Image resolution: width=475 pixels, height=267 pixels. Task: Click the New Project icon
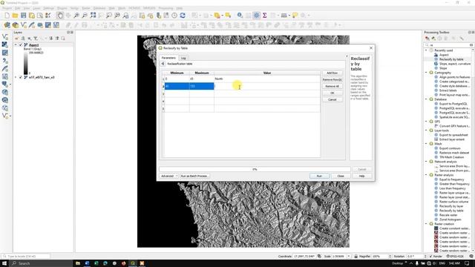point(7,16)
